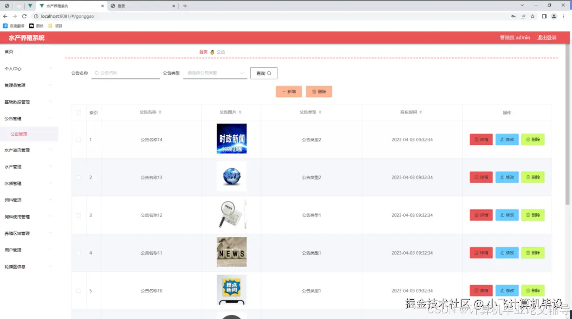Click the 首页 breadcrumb link
The width and height of the screenshot is (572, 319).
[203, 52]
